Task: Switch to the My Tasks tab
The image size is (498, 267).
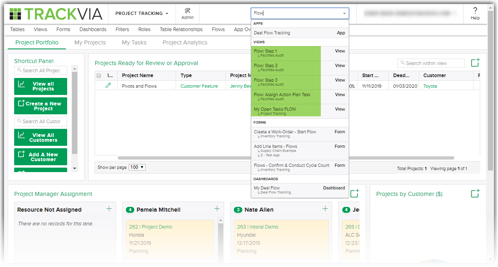Action: pos(134,42)
